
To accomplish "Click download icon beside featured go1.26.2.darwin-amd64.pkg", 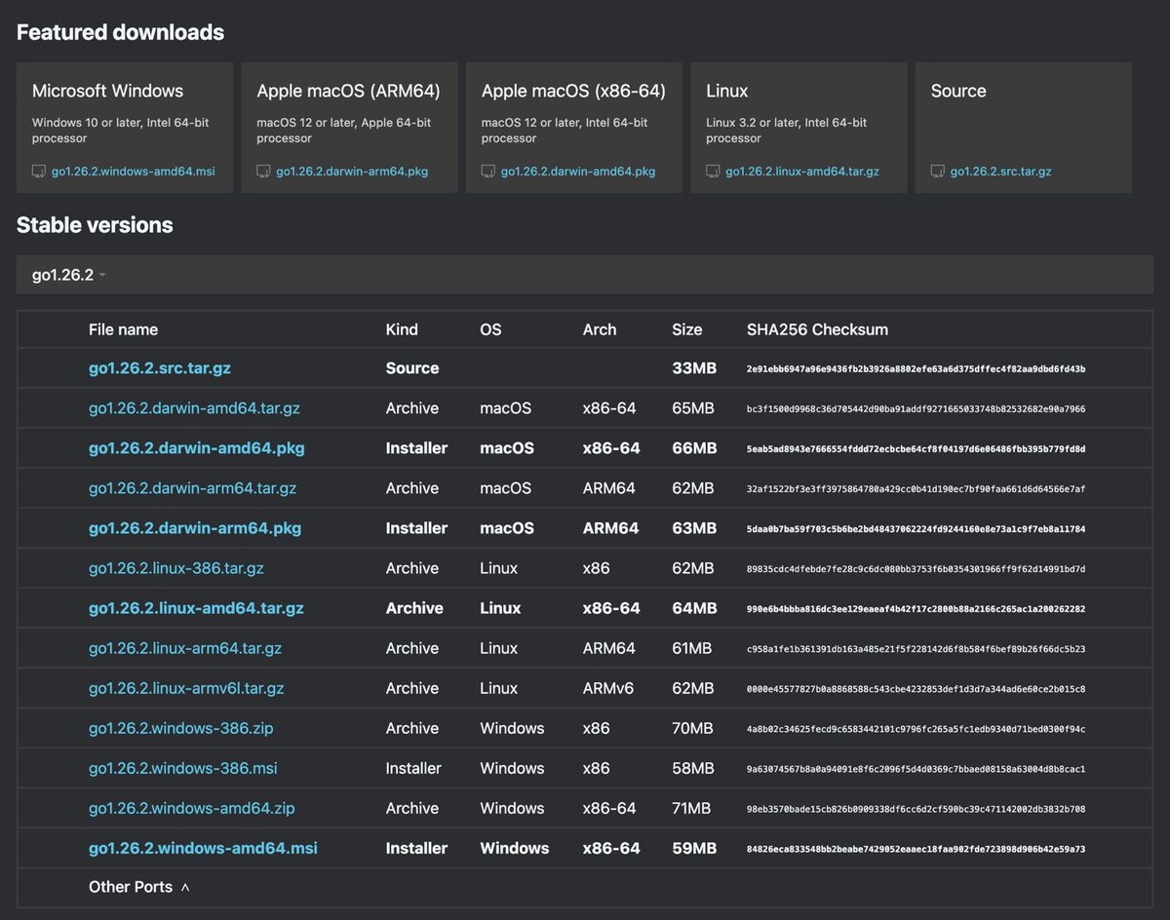I will click(488, 172).
